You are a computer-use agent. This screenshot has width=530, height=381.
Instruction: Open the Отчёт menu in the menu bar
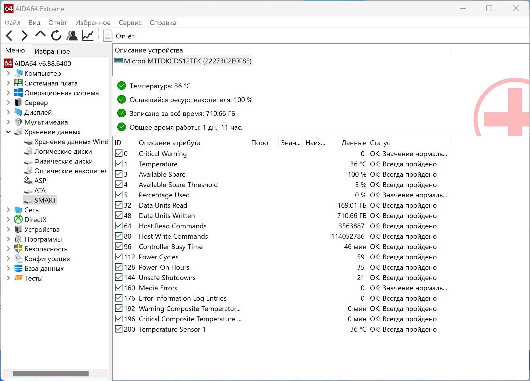tap(58, 23)
